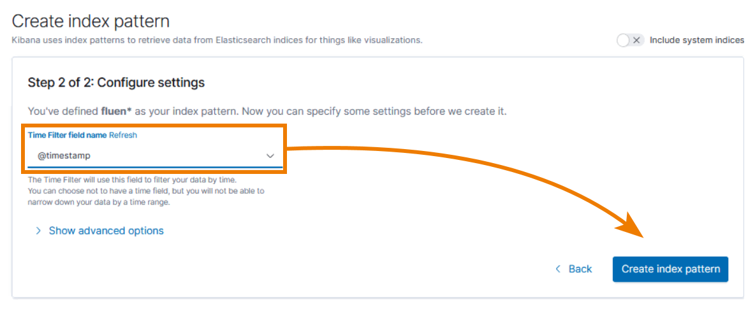This screenshot has height=309, width=755.
Task: Toggle the Include system indices switch
Action: (630, 40)
